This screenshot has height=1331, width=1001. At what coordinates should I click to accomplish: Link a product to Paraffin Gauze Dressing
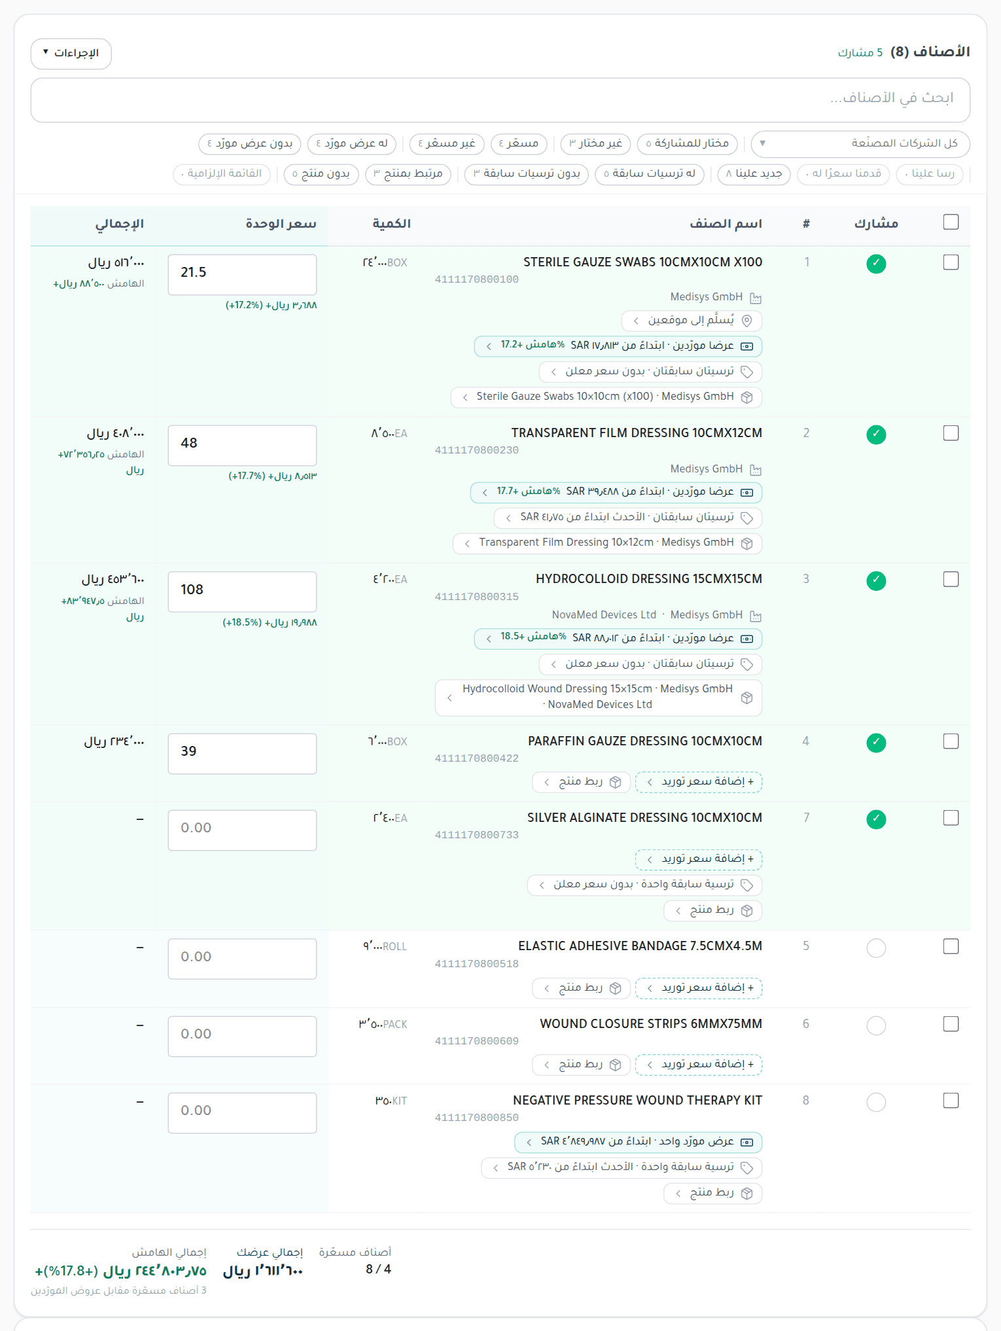[x=582, y=782]
